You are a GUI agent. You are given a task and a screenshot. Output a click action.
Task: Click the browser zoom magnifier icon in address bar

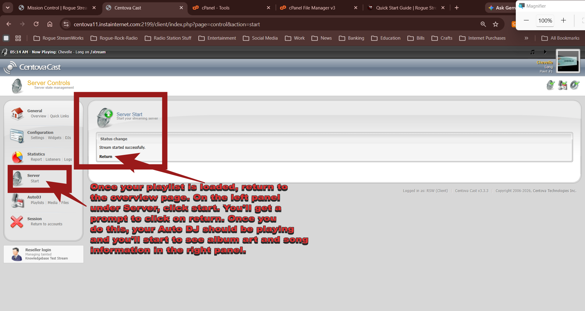click(x=483, y=24)
